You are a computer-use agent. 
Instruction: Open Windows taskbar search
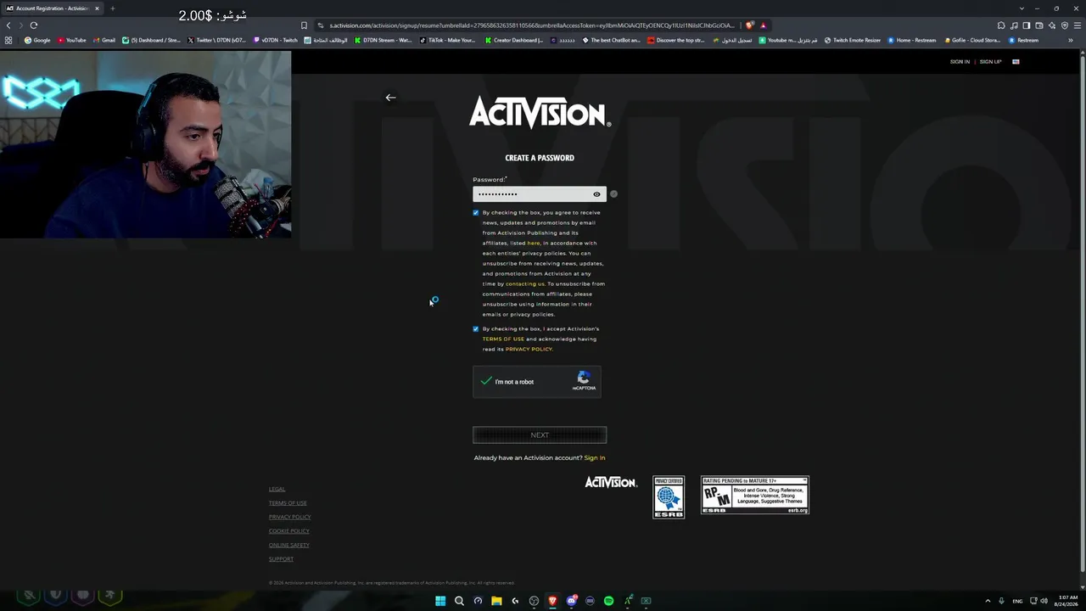point(459,601)
